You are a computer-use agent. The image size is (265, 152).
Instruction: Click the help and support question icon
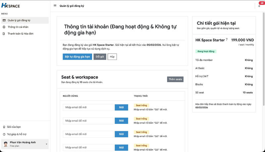(x=4, y=134)
